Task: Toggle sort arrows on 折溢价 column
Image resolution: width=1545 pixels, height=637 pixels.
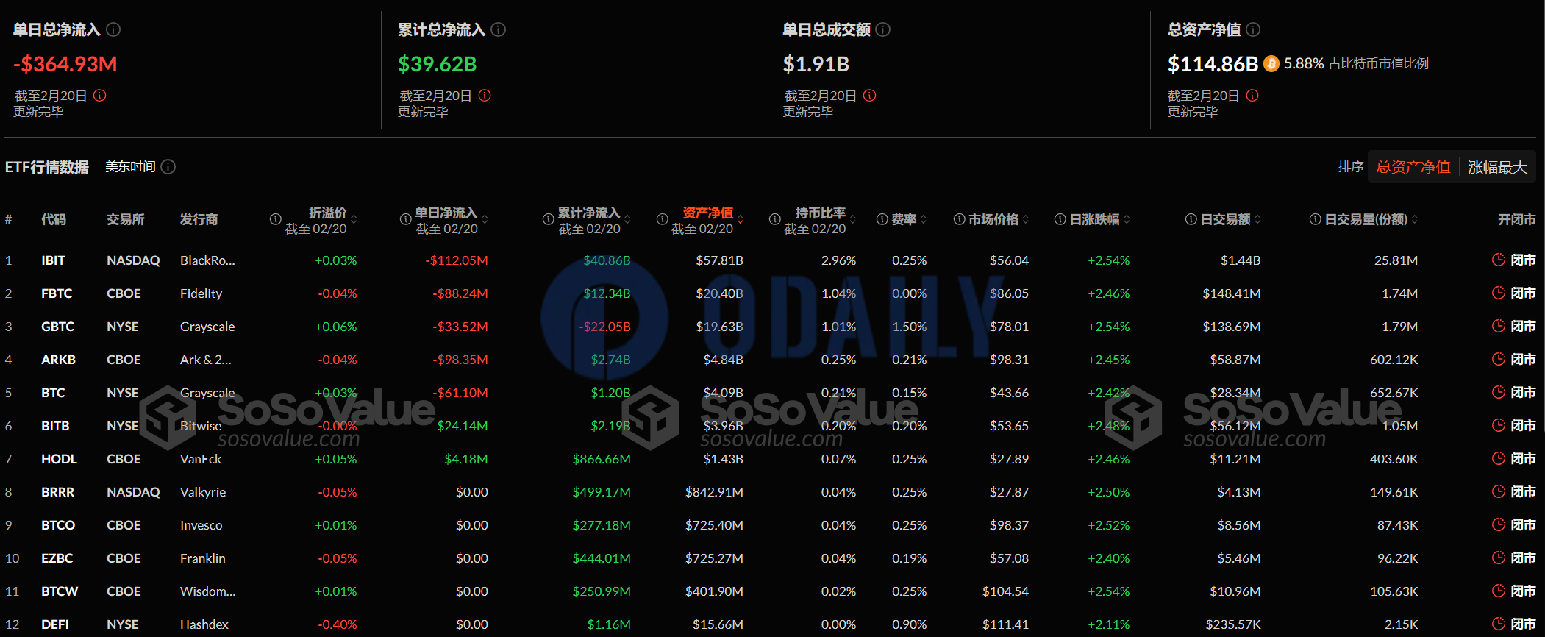Action: (x=354, y=219)
